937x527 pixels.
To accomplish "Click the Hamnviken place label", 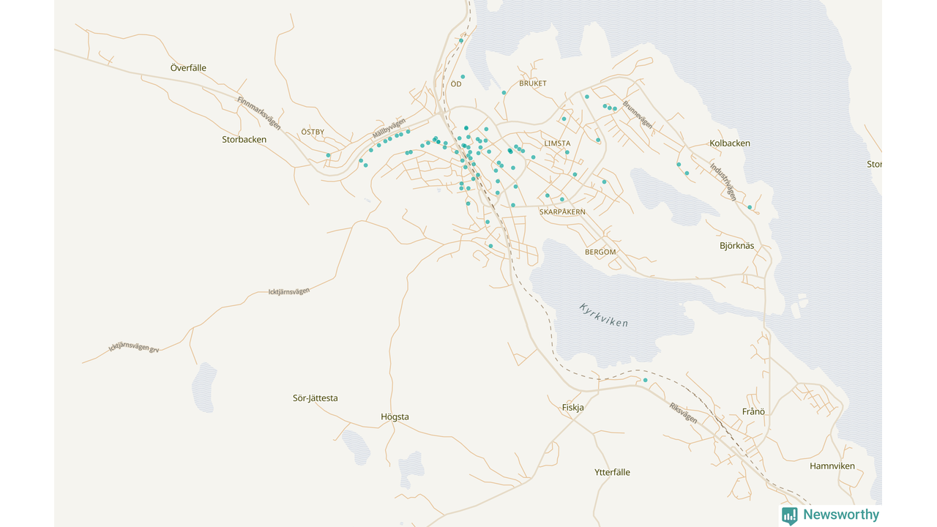I will 832,466.
